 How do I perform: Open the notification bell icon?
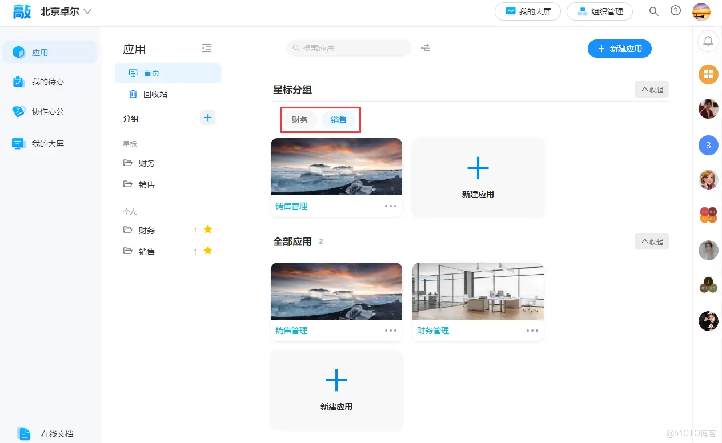tap(708, 41)
